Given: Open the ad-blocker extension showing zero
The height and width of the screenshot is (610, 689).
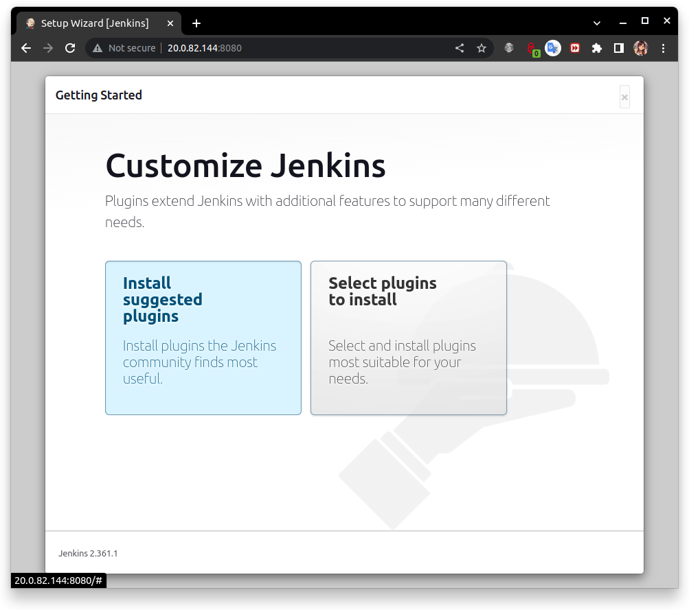Looking at the screenshot, I should (534, 48).
